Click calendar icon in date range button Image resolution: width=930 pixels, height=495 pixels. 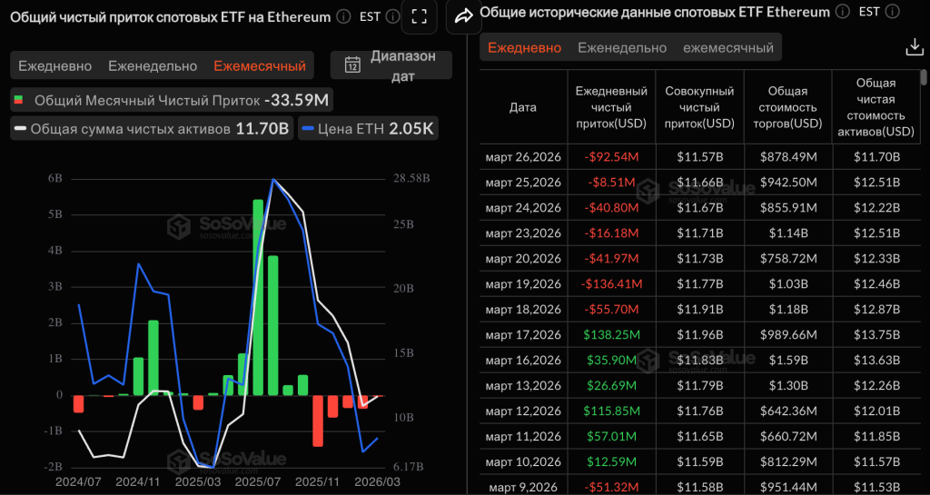(x=352, y=65)
